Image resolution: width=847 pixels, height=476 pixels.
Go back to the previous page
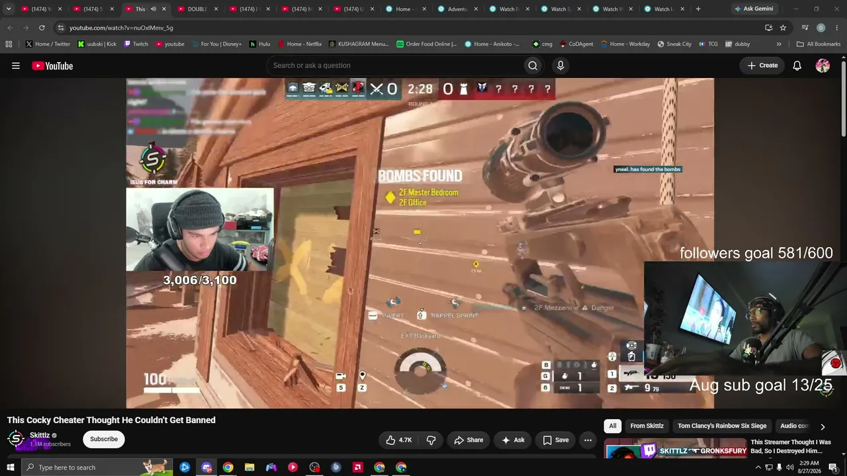[x=10, y=28]
